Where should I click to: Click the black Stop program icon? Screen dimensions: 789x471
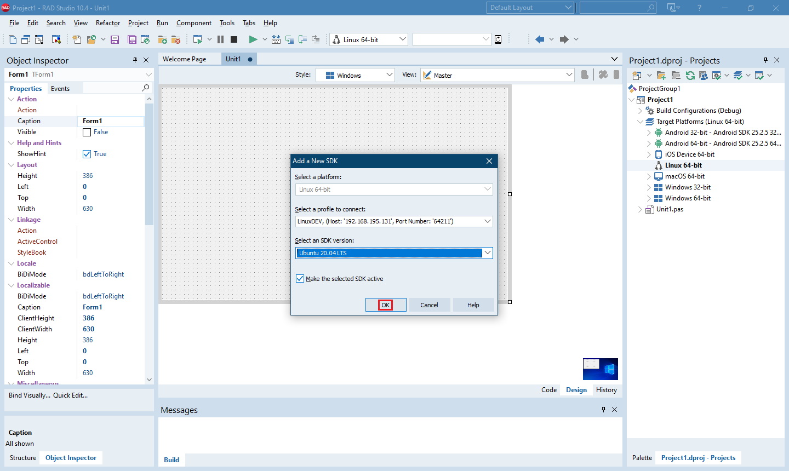coord(234,39)
